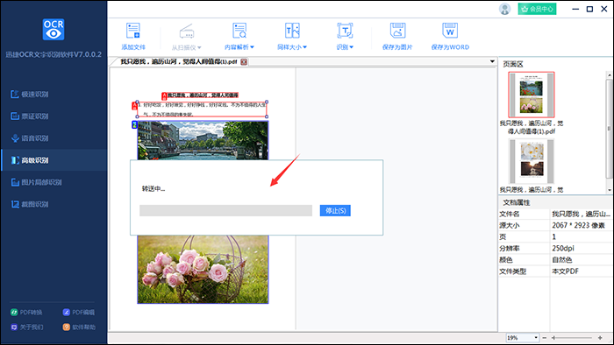Open the user account avatar icon
The width and height of the screenshot is (614, 345).
[x=504, y=9]
